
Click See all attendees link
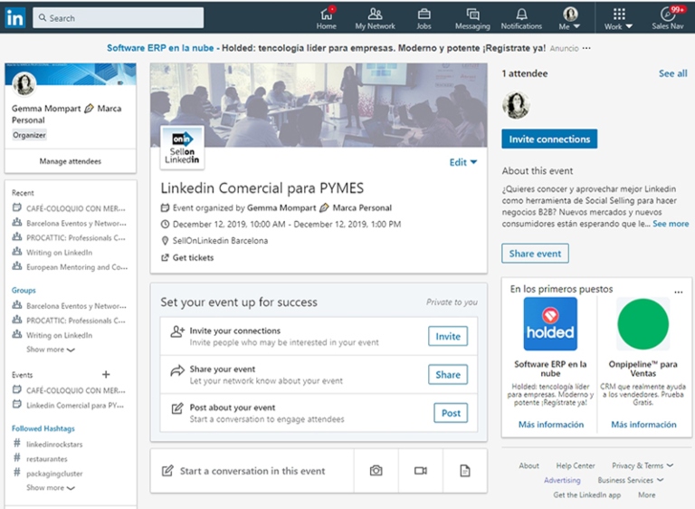tap(673, 73)
